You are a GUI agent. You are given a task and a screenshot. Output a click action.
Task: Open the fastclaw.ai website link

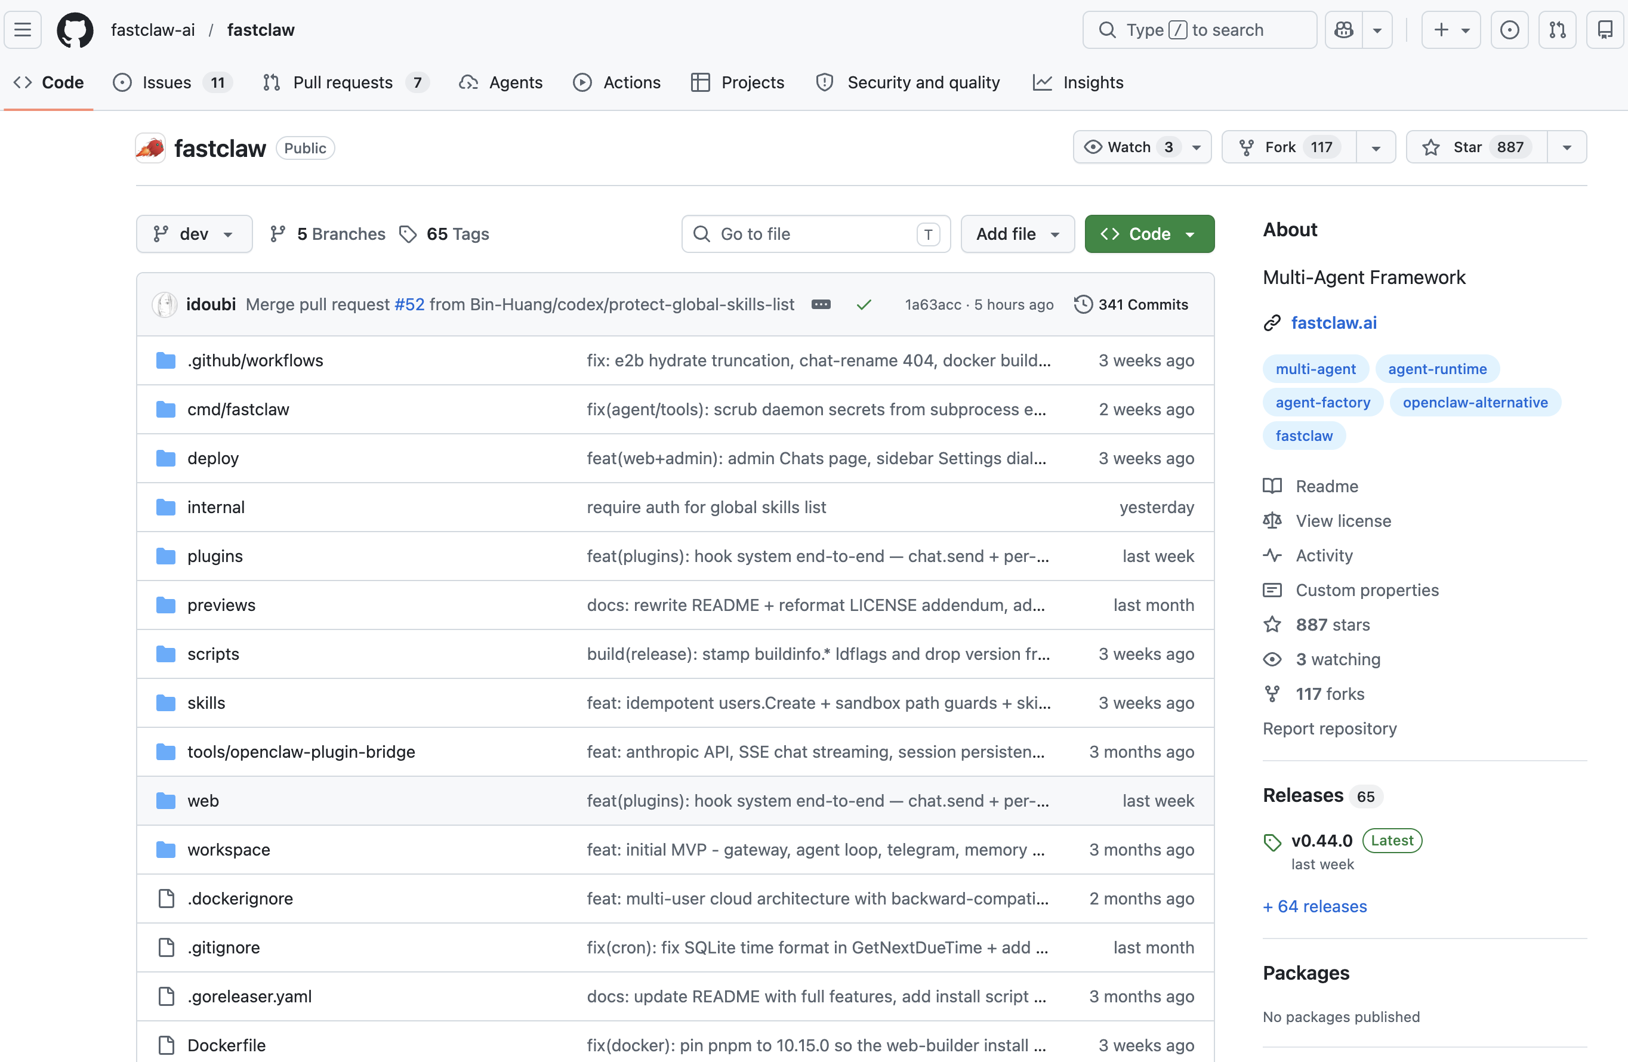pyautogui.click(x=1333, y=323)
